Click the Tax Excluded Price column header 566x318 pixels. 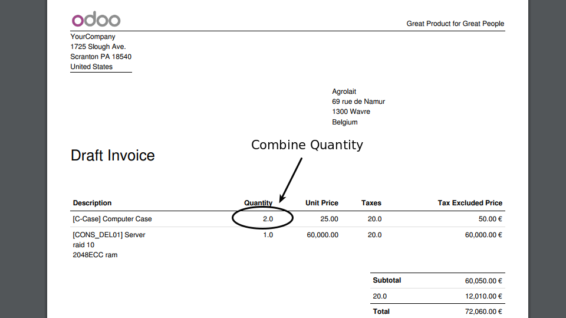pyautogui.click(x=470, y=203)
